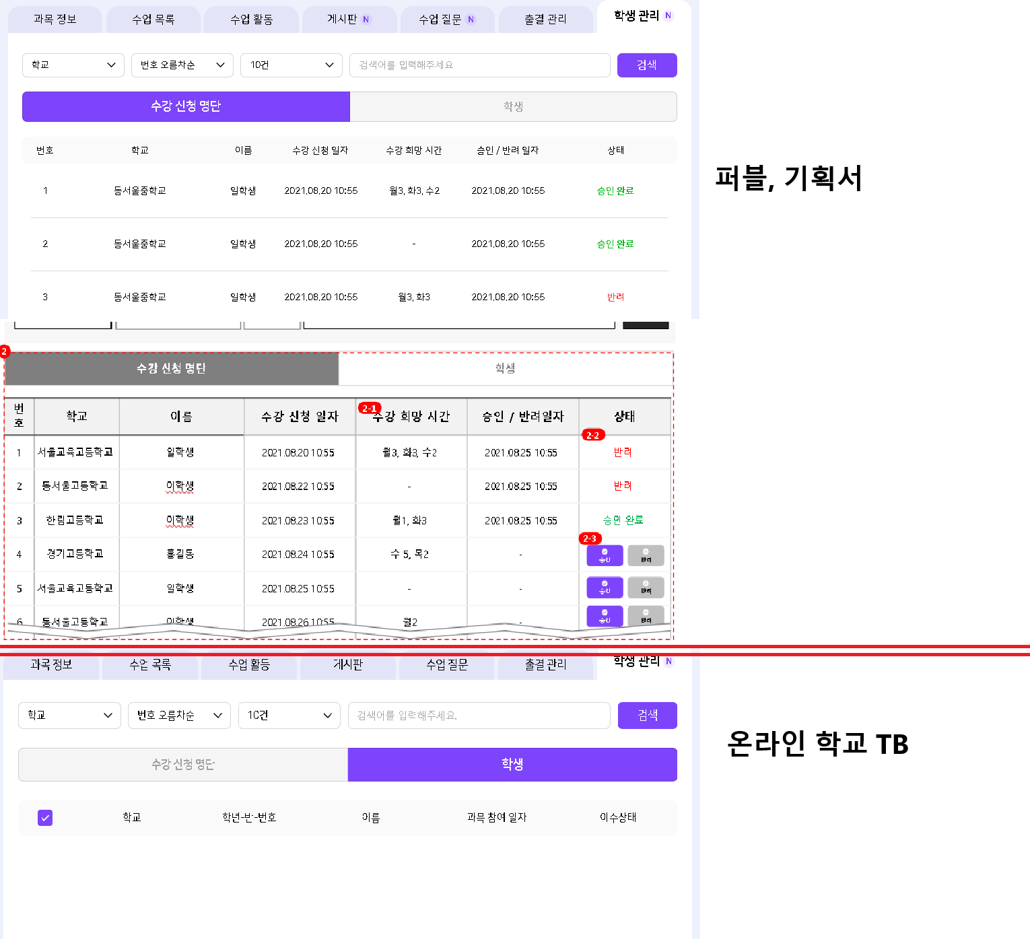Screen dimensions: 1030x939
Task: Open the 학교 filter dropdown in the top panel
Action: click(73, 65)
